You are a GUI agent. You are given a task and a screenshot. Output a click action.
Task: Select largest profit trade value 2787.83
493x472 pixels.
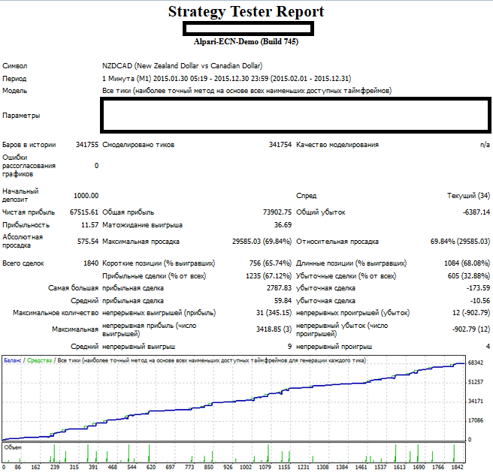point(280,288)
